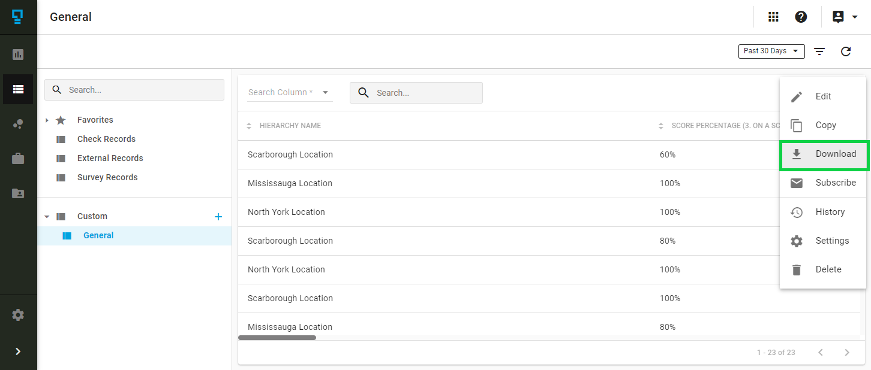Expand the Favorites tree node
This screenshot has height=370, width=871.
[47, 120]
